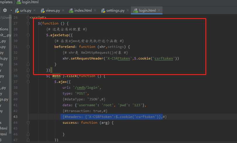Collapse the function fold at line 27
The width and height of the screenshot is (237, 143).
[x=28, y=23]
